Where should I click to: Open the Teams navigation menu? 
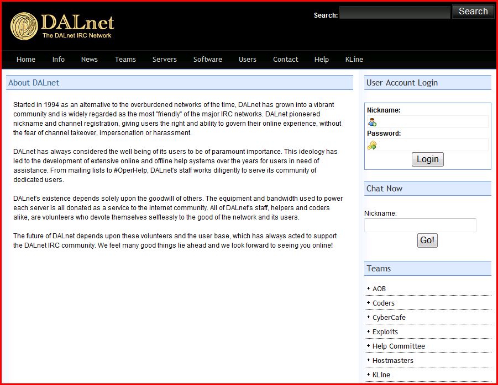125,59
